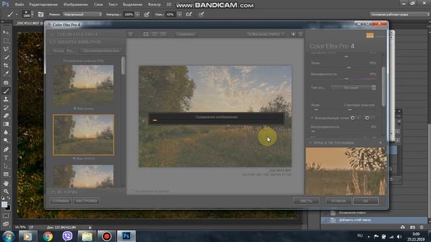Select the Gradient tool

pyautogui.click(x=6, y=124)
